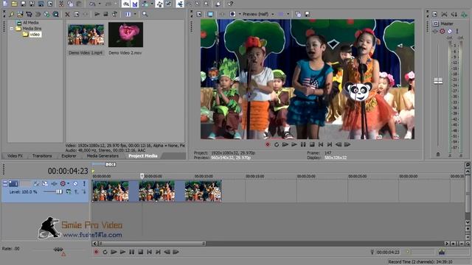Toggle the Automatic Crossfades icon

coord(135,4)
